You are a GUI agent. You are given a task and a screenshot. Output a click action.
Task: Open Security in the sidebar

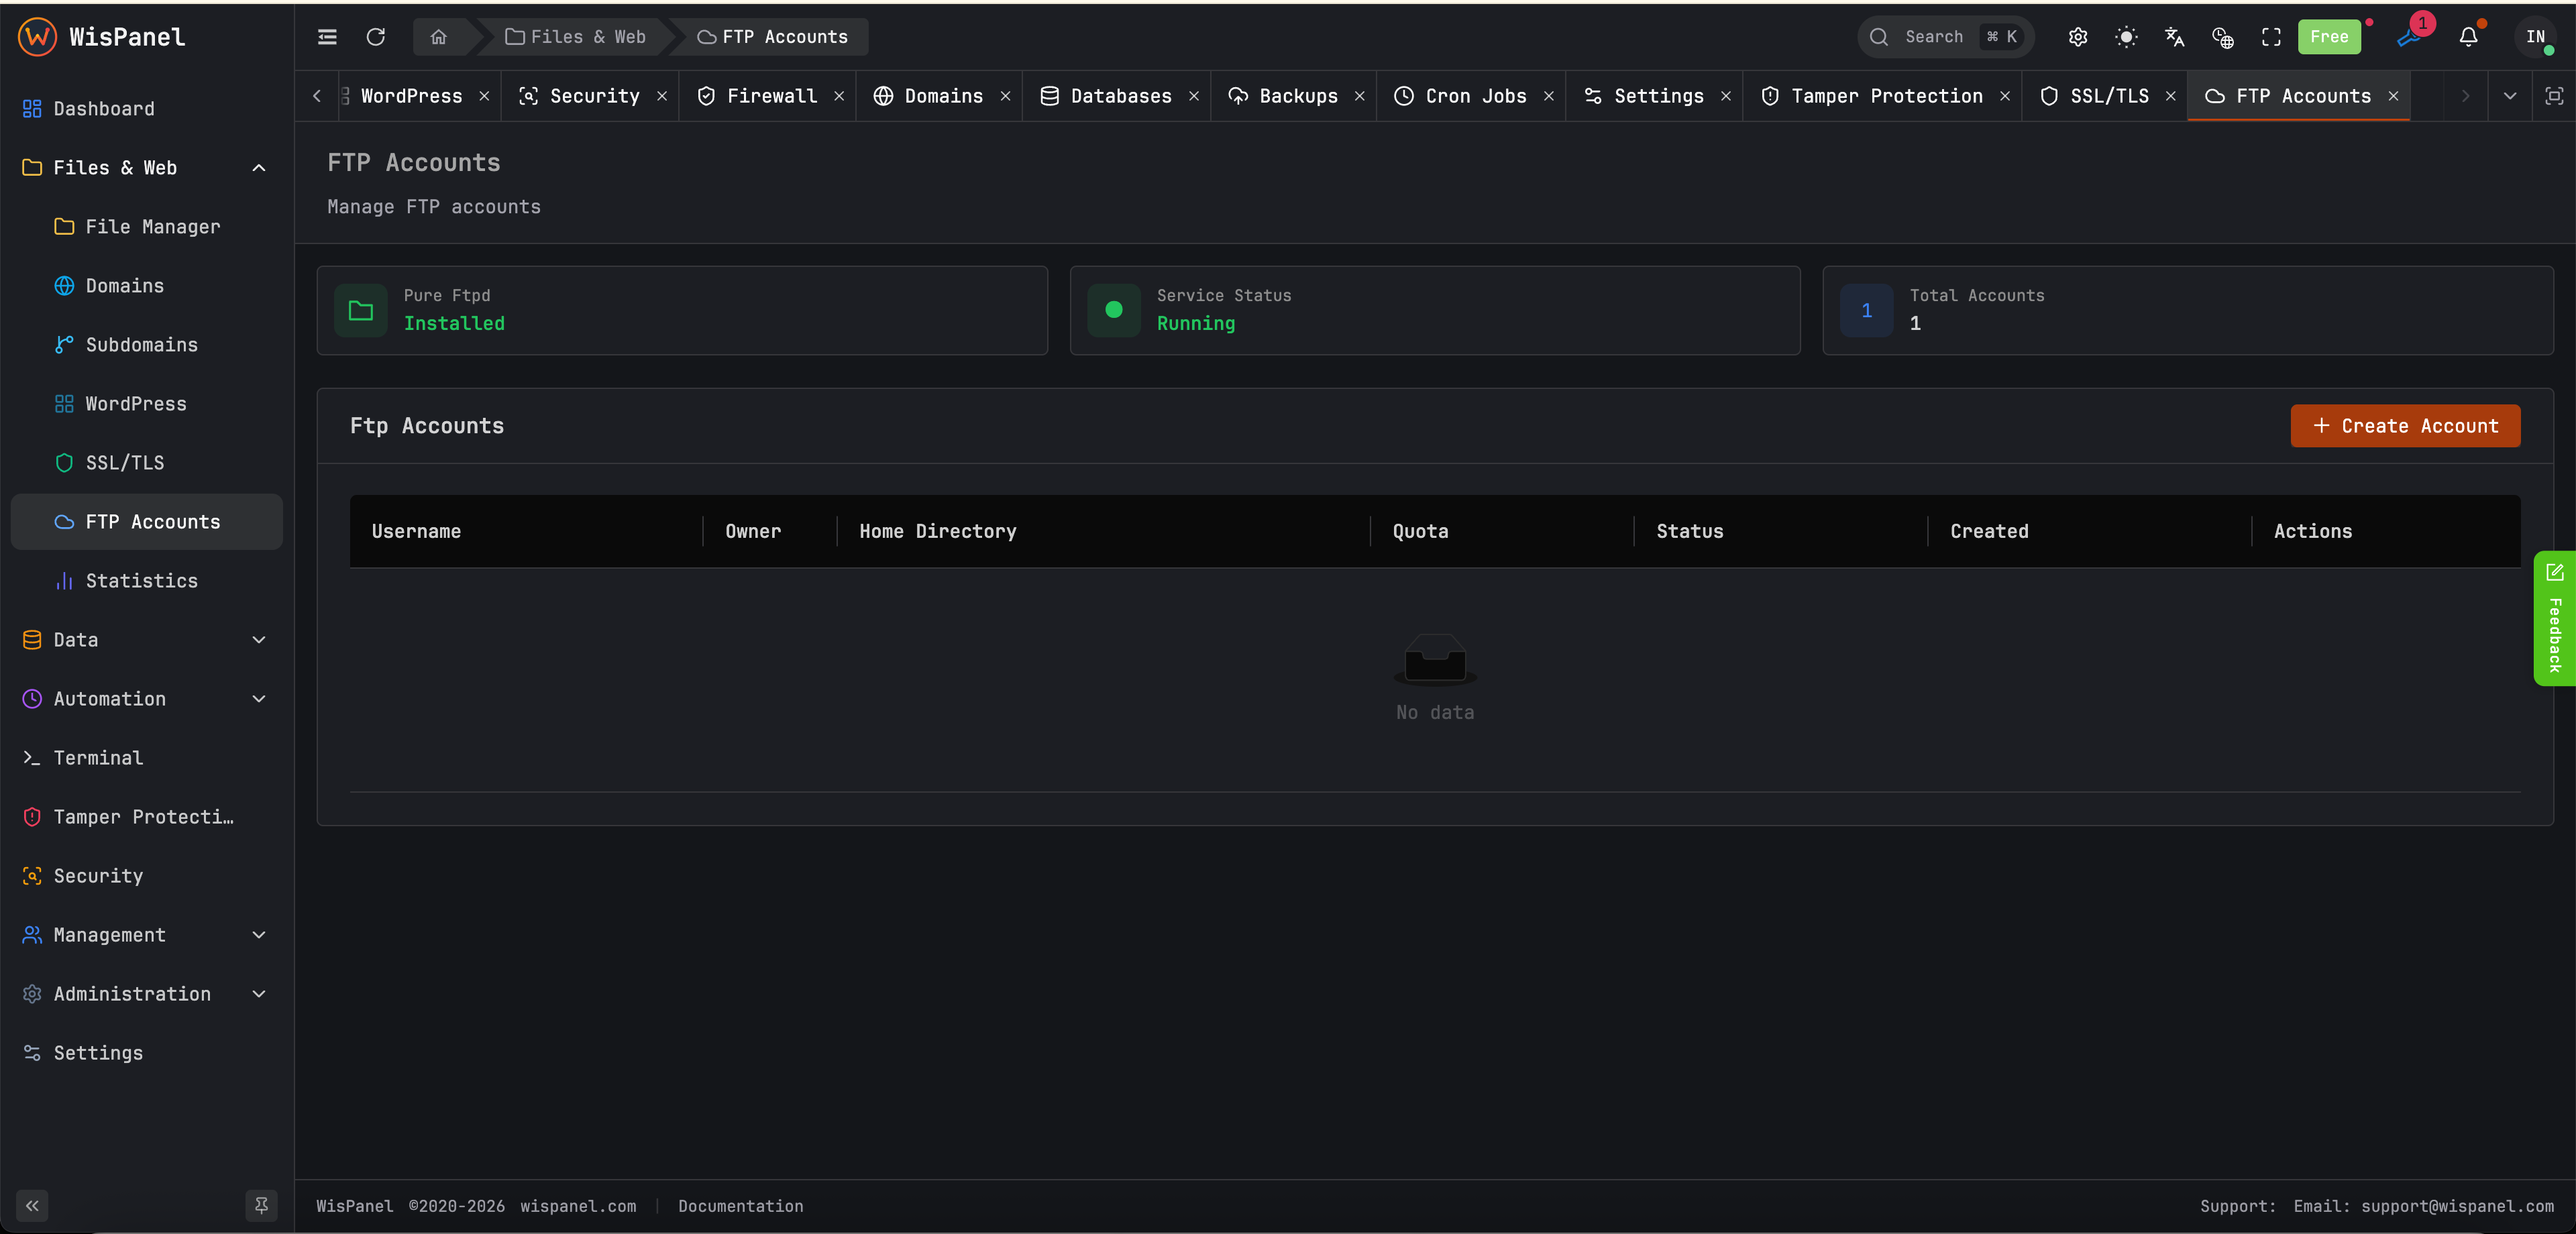[147, 875]
